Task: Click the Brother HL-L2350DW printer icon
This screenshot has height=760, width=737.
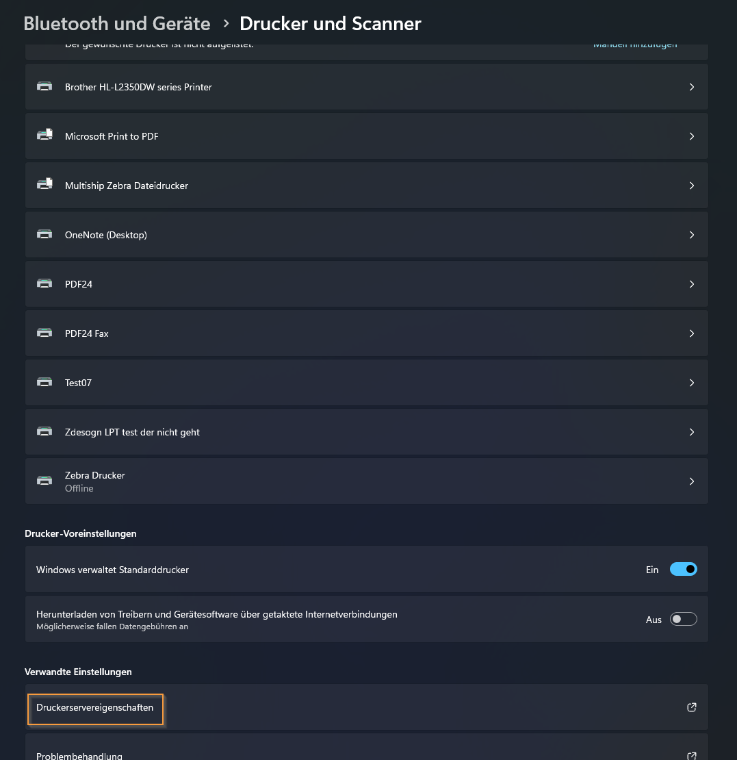Action: click(44, 87)
